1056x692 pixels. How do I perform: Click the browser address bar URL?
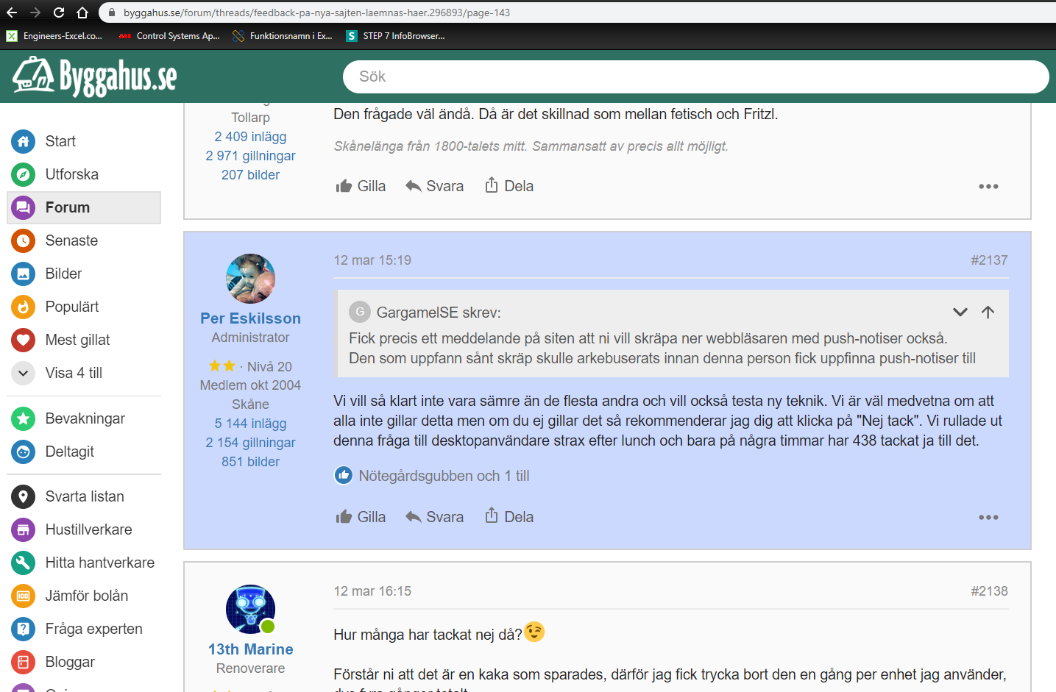[316, 13]
